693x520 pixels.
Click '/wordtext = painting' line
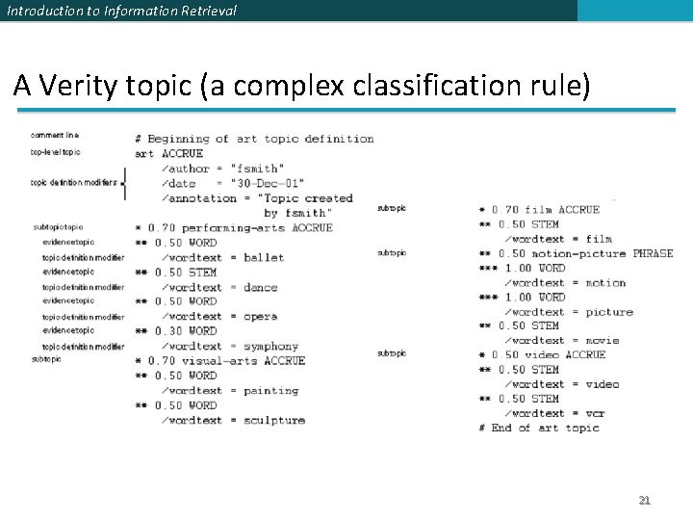[x=230, y=391]
